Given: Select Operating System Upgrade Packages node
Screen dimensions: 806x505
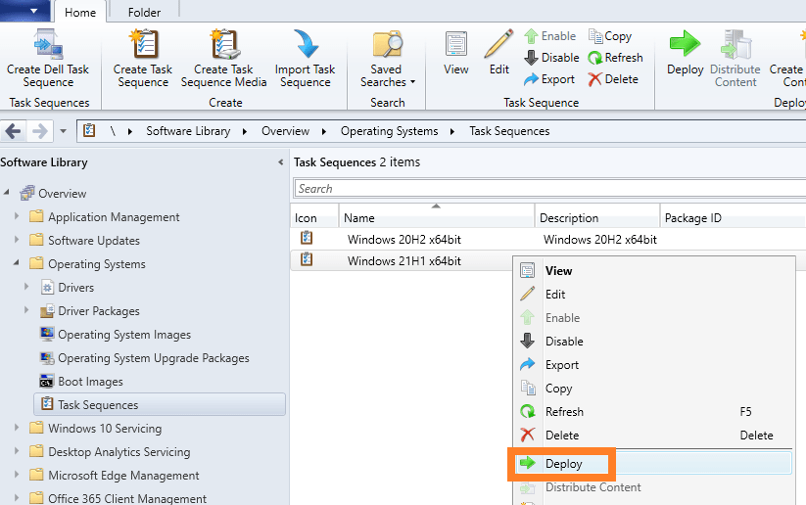Looking at the screenshot, I should click(153, 358).
